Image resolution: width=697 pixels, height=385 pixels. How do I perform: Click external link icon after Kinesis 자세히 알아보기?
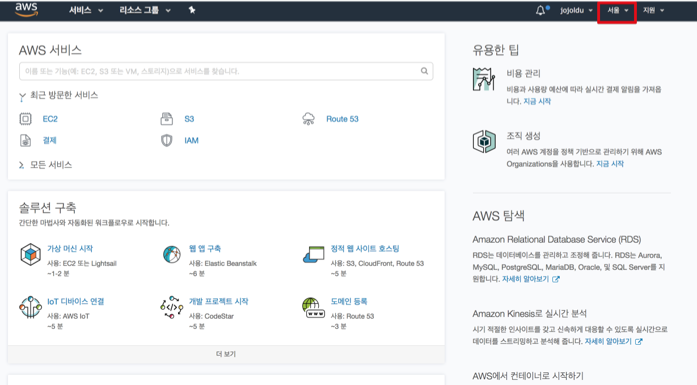coord(639,341)
